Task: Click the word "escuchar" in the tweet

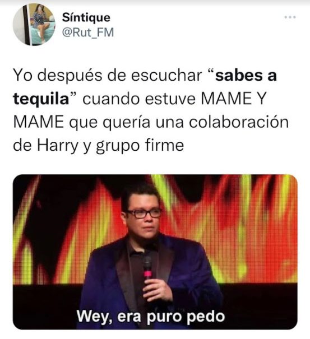Action: pyautogui.click(x=166, y=76)
